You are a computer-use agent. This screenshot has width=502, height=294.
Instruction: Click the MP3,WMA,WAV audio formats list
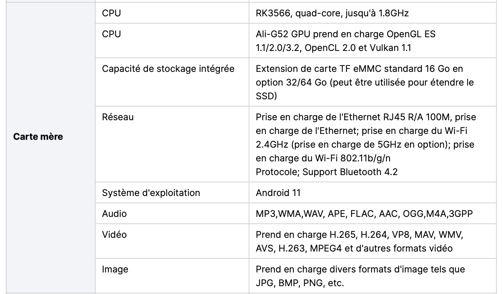point(364,214)
